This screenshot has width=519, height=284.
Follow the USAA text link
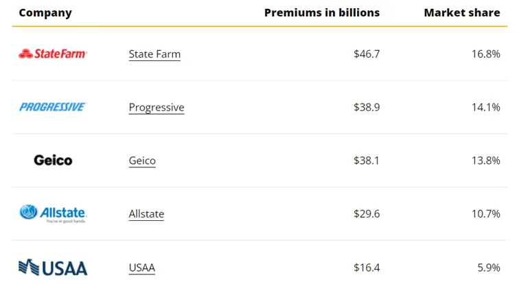[x=142, y=268]
